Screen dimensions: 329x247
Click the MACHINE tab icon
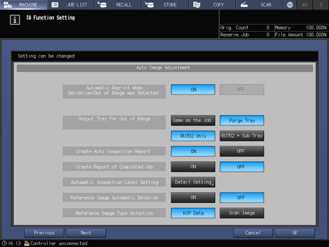tap(8, 4)
